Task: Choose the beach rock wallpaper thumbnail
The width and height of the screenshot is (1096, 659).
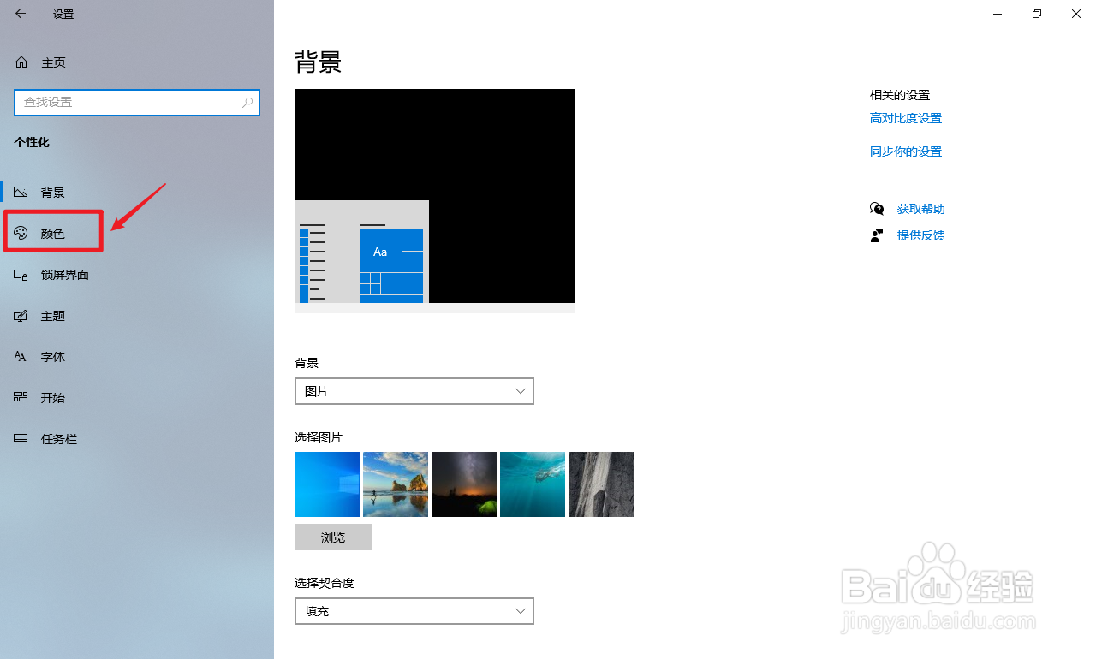Action: pos(396,484)
